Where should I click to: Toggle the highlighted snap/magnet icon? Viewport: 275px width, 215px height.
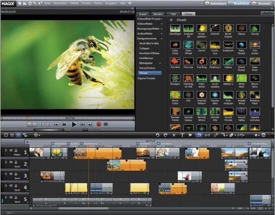(x=199, y=135)
